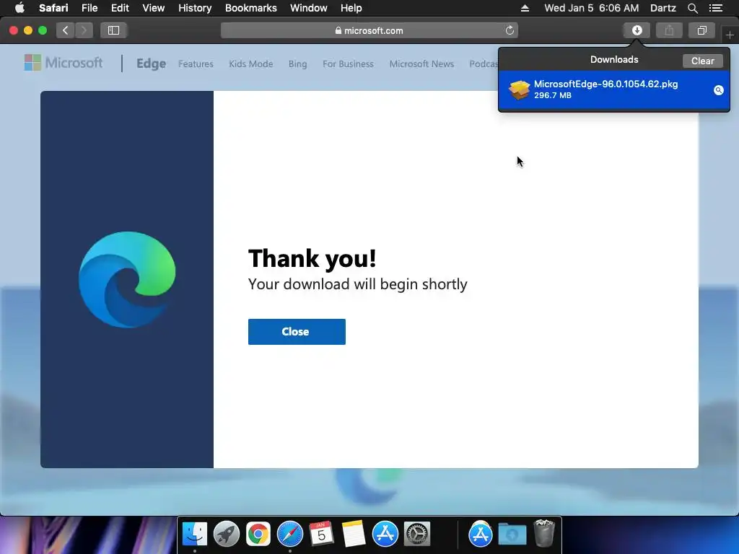The image size is (739, 554).
Task: Open the Microsoft News link
Action: tap(421, 63)
